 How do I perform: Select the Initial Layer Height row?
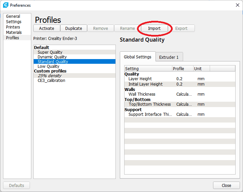point(180,84)
